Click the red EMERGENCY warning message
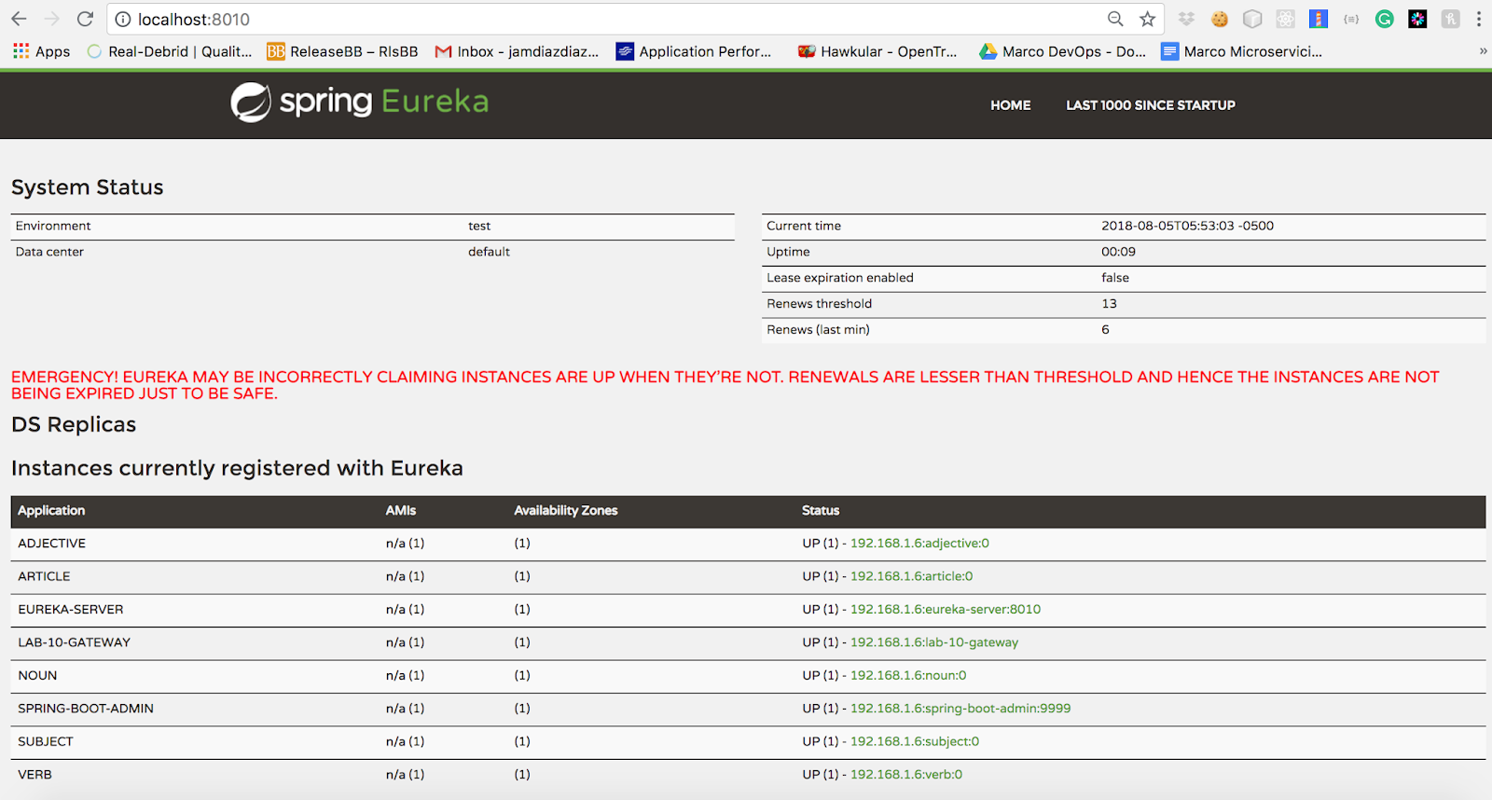The image size is (1492, 800). click(725, 385)
